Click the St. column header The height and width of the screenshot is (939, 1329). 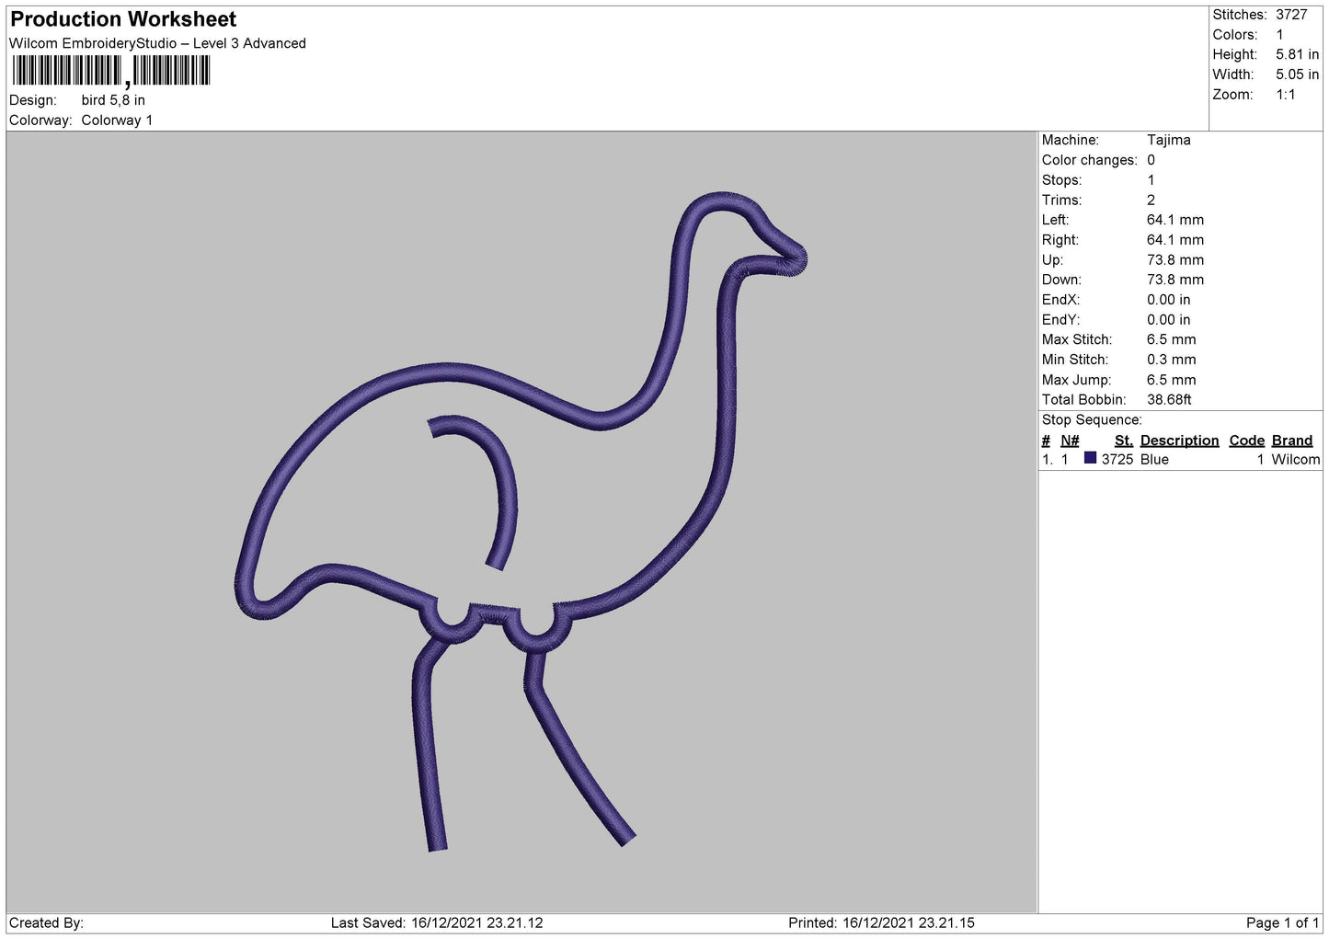pyautogui.click(x=1124, y=441)
